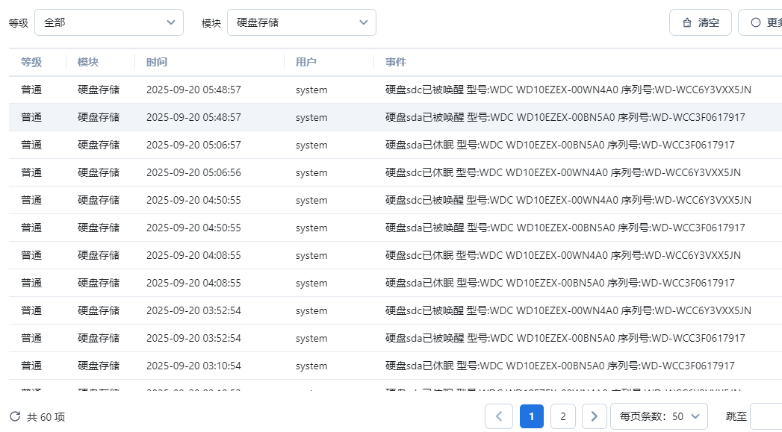Image resolution: width=782 pixels, height=432 pixels.
Task: Select page 1 in pagination
Action: (532, 416)
